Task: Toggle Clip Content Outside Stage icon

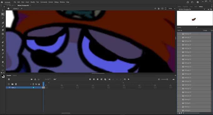Action: [x=162, y=8]
